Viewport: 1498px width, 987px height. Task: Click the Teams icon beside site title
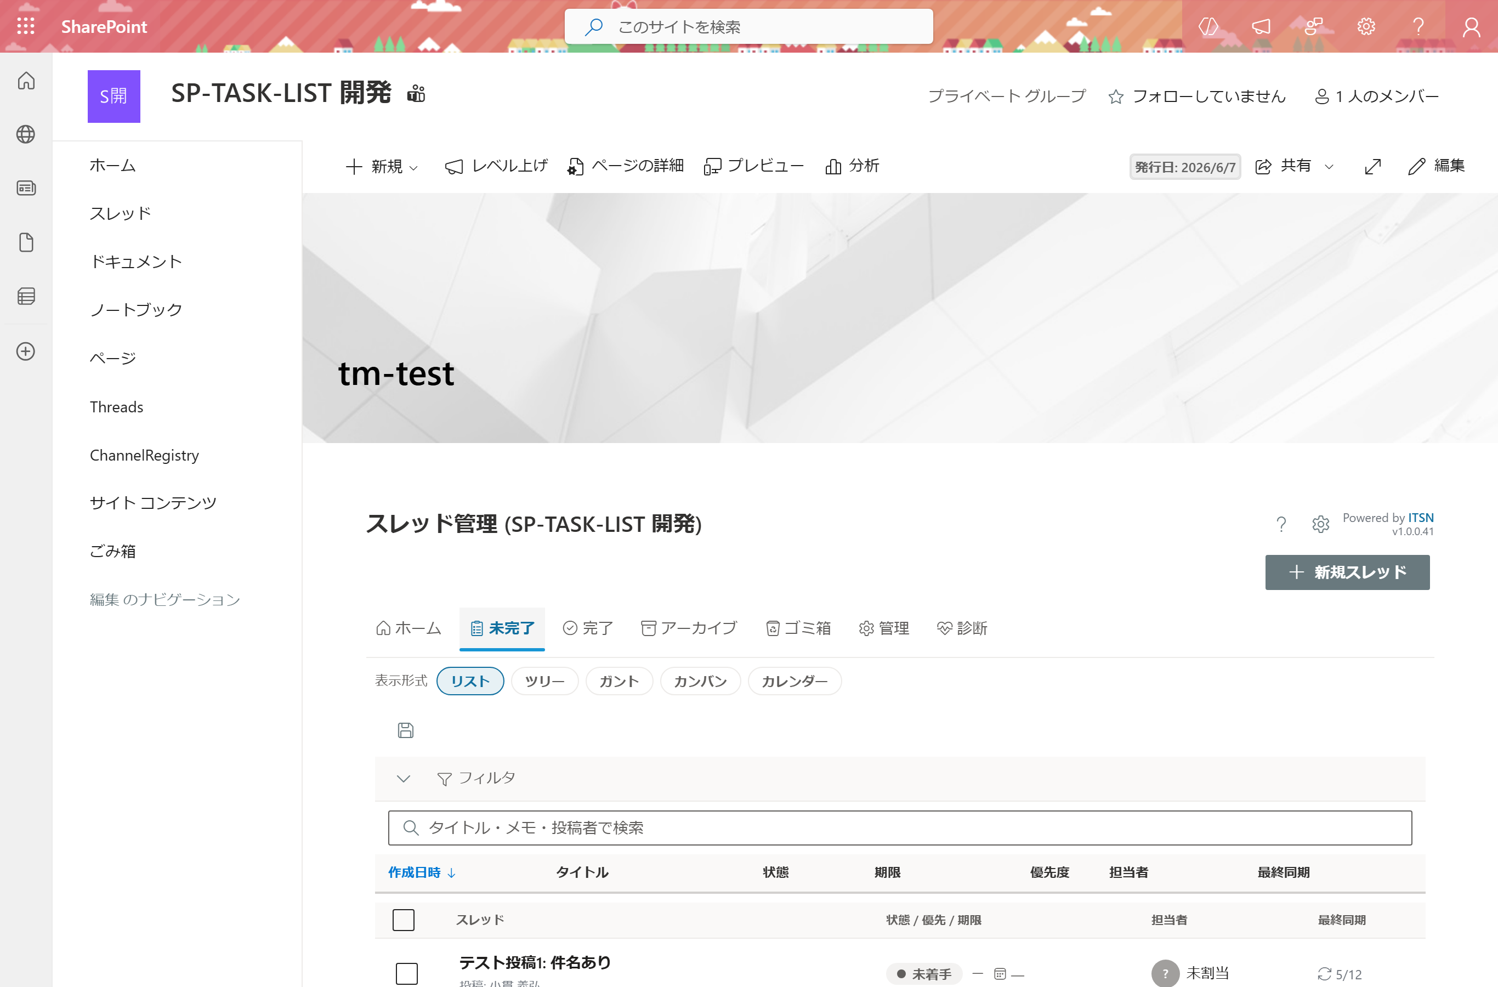pyautogui.click(x=416, y=94)
